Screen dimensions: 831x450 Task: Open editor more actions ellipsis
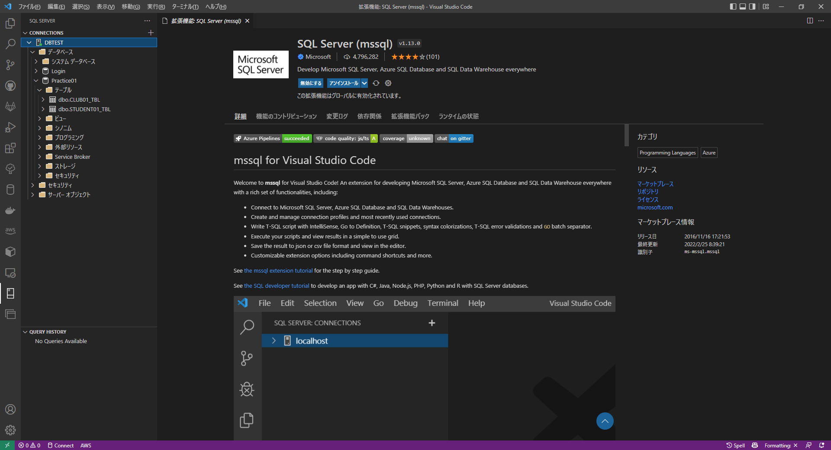point(821,21)
